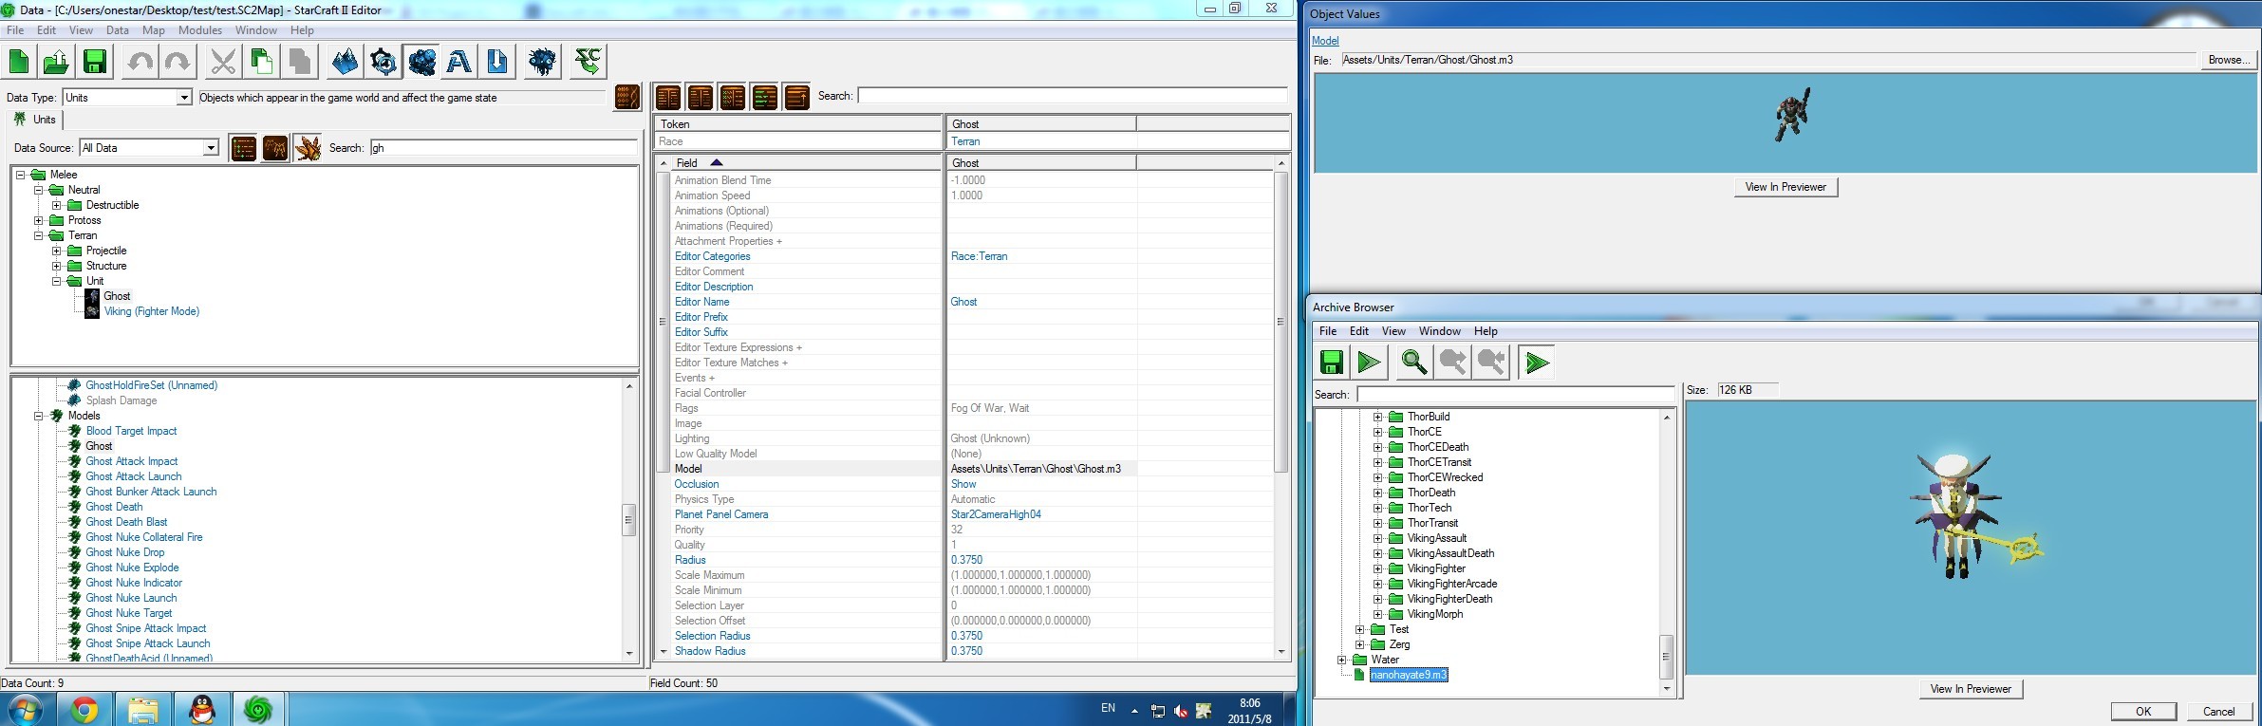The width and height of the screenshot is (2262, 726).
Task: Click first green play arrow in Archive Browser
Action: [x=1369, y=363]
